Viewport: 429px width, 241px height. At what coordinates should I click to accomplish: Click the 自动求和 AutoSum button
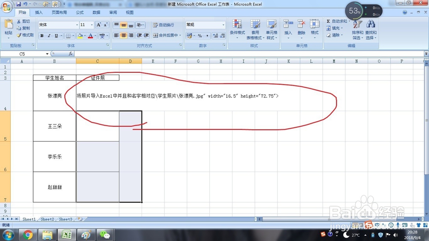pos(338,21)
